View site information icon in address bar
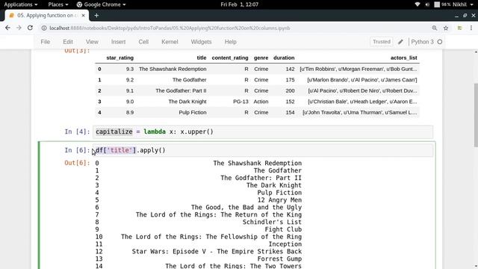Screen dimensions: 478x269 (44, 28)
